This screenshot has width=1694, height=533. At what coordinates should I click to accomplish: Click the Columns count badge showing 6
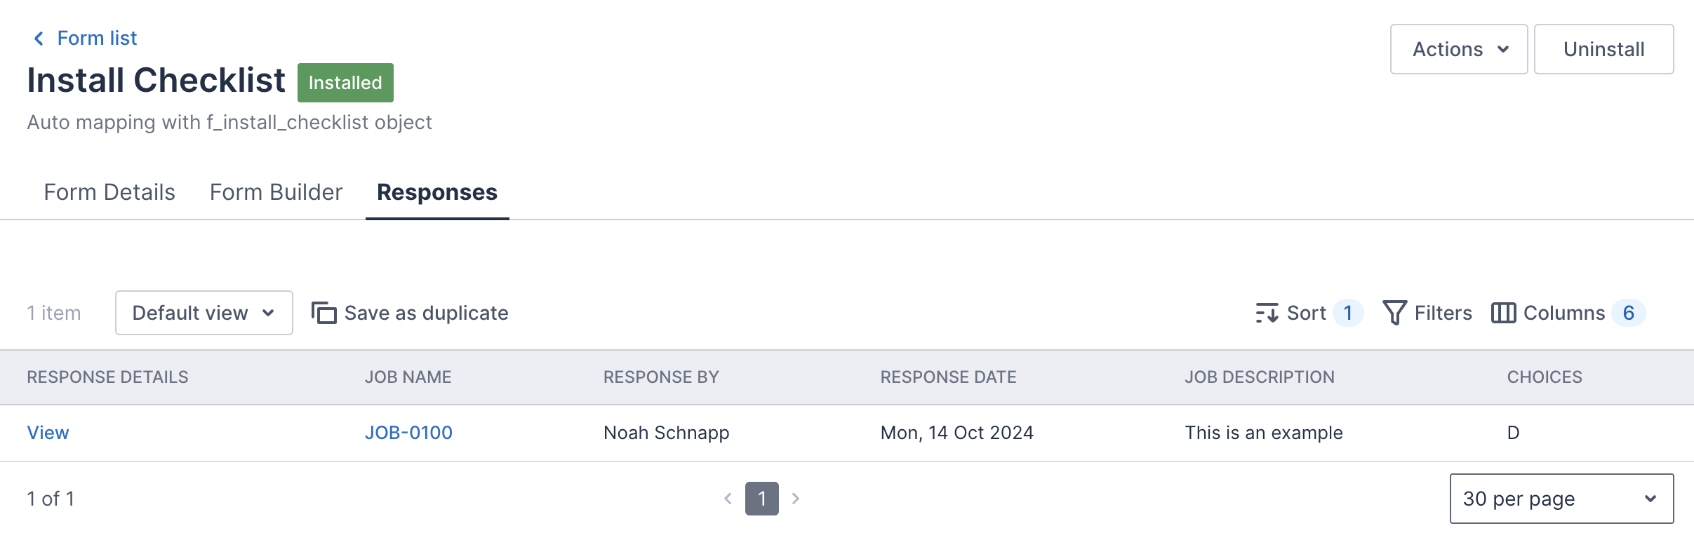(x=1628, y=313)
